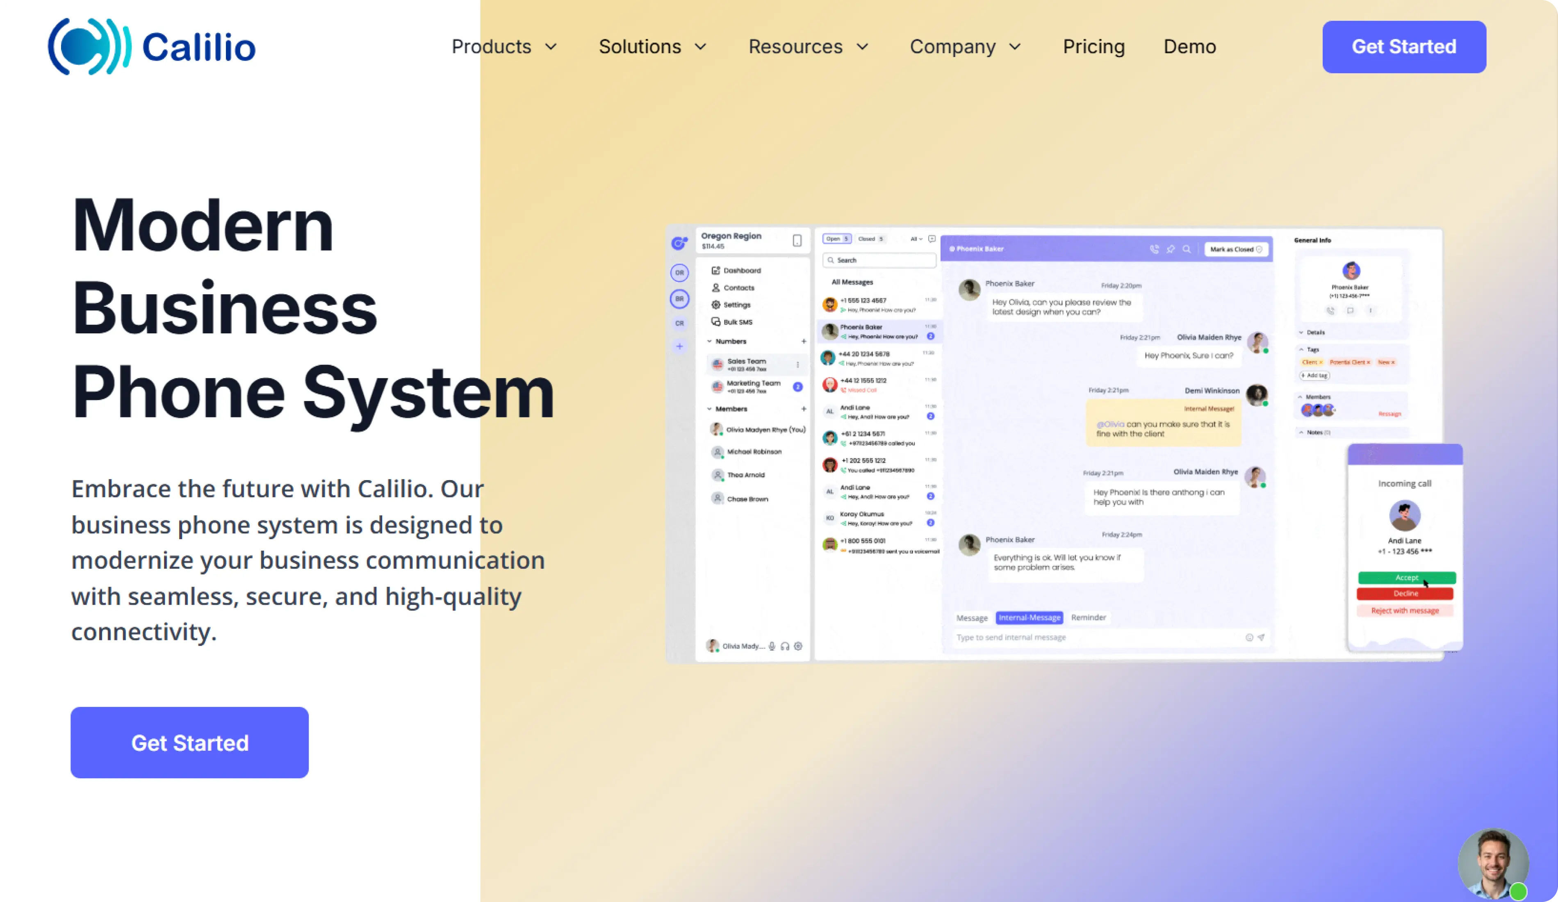Image resolution: width=1558 pixels, height=902 pixels.
Task: Select member Thea Arnold
Action: [x=738, y=476]
